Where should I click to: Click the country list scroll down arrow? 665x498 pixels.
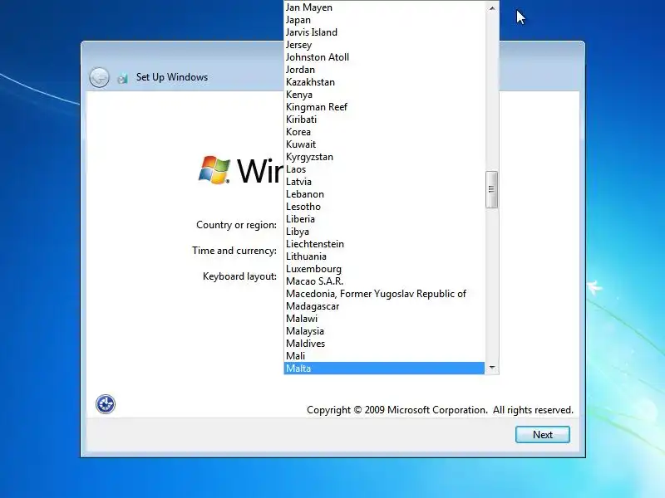click(x=492, y=368)
